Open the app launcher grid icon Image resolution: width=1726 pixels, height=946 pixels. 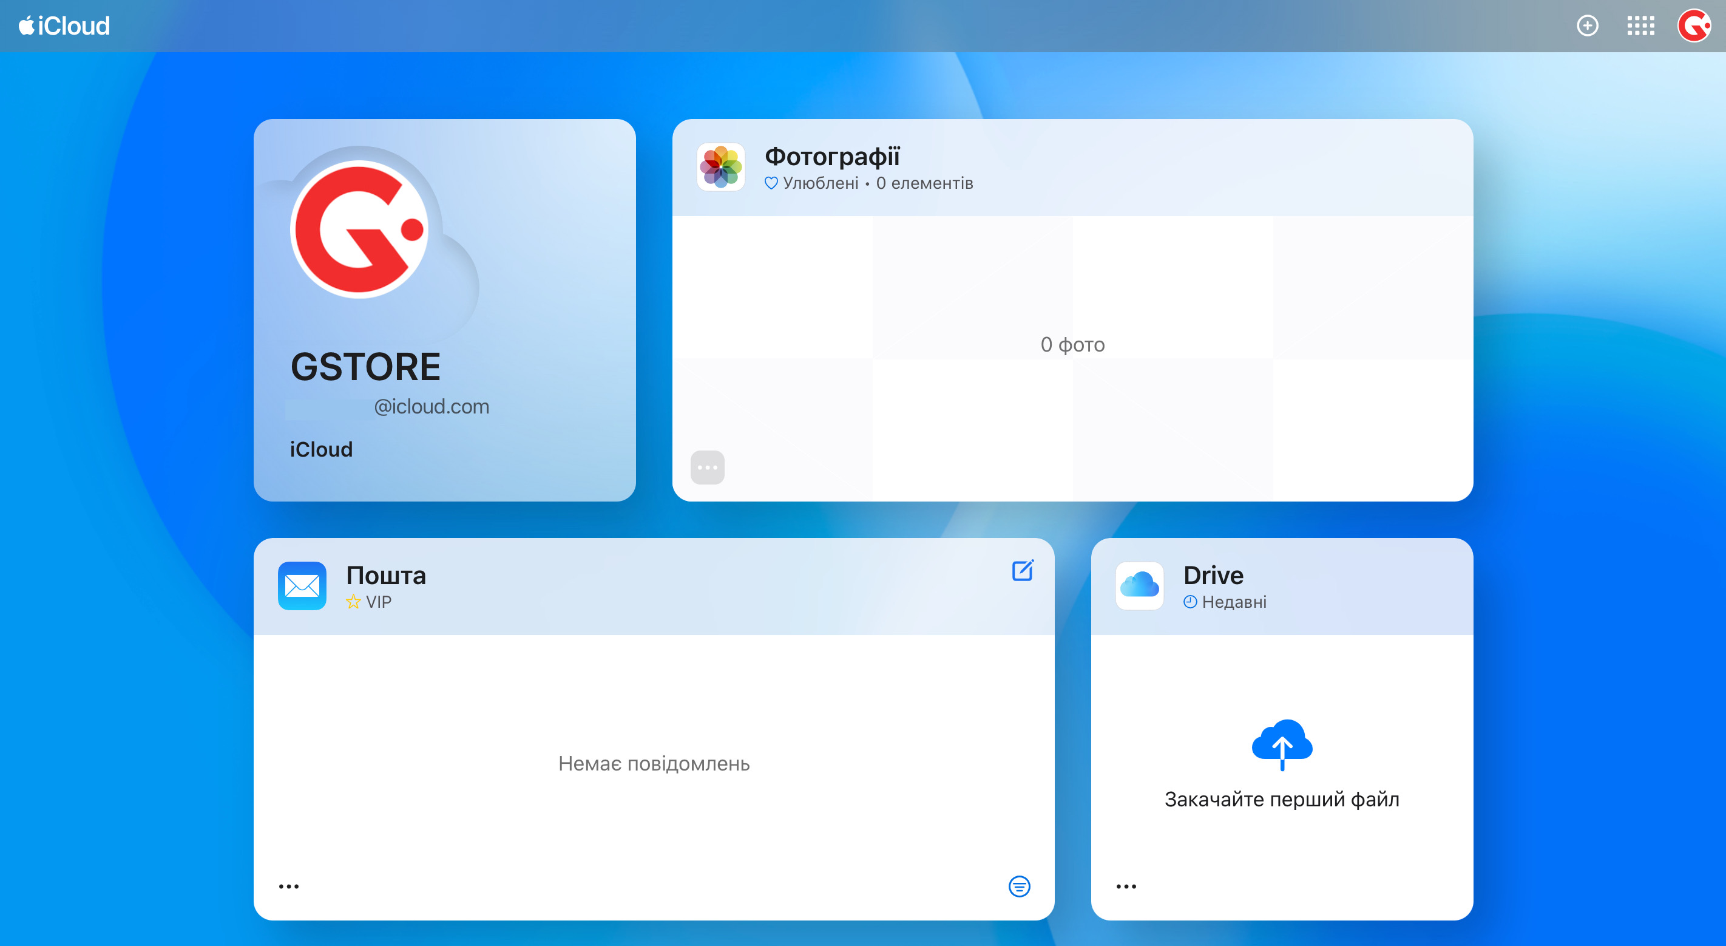[x=1641, y=26]
